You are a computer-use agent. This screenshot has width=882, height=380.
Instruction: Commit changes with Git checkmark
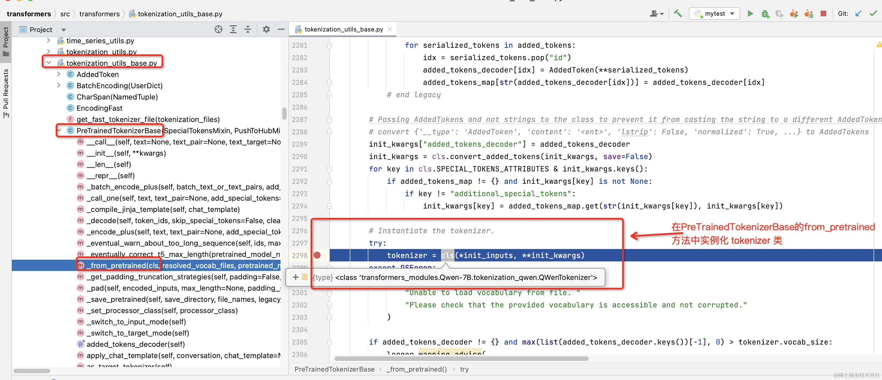click(873, 14)
